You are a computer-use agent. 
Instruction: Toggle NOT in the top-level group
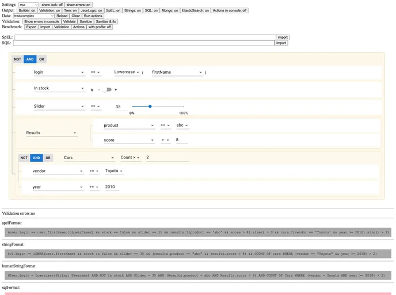[x=18, y=59]
